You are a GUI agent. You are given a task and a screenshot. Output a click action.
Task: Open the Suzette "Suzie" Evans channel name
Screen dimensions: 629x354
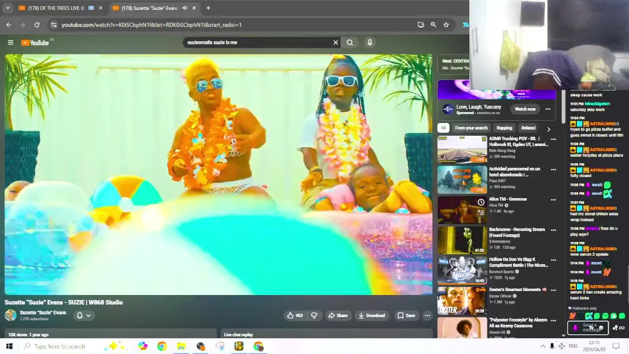(43, 313)
